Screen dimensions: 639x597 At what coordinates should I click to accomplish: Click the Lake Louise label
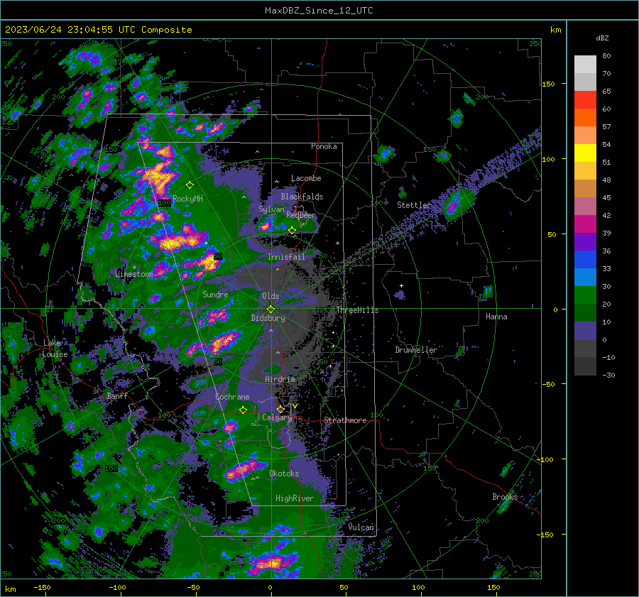(x=55, y=349)
